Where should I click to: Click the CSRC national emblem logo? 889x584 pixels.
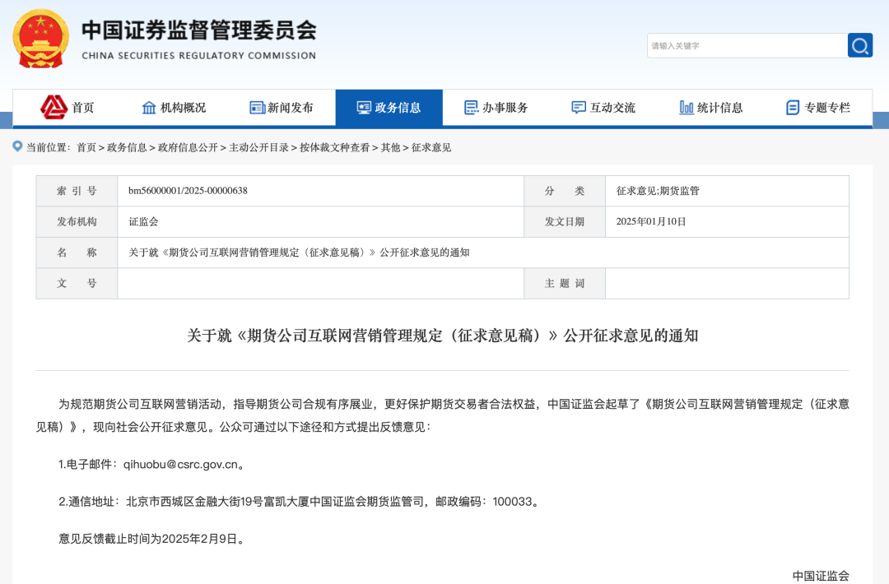pos(41,39)
